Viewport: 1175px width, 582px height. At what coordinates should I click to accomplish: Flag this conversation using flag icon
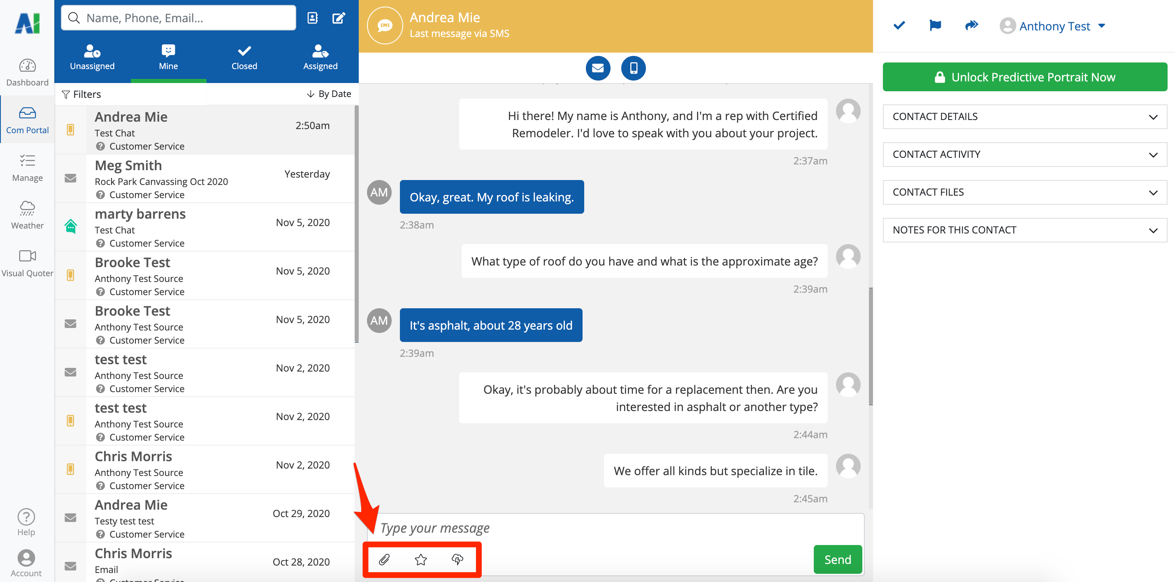[x=935, y=25]
